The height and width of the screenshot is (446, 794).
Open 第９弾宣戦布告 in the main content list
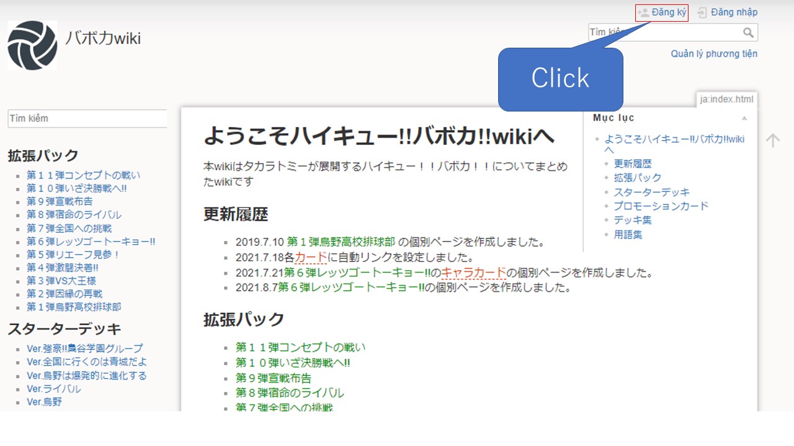[274, 378]
